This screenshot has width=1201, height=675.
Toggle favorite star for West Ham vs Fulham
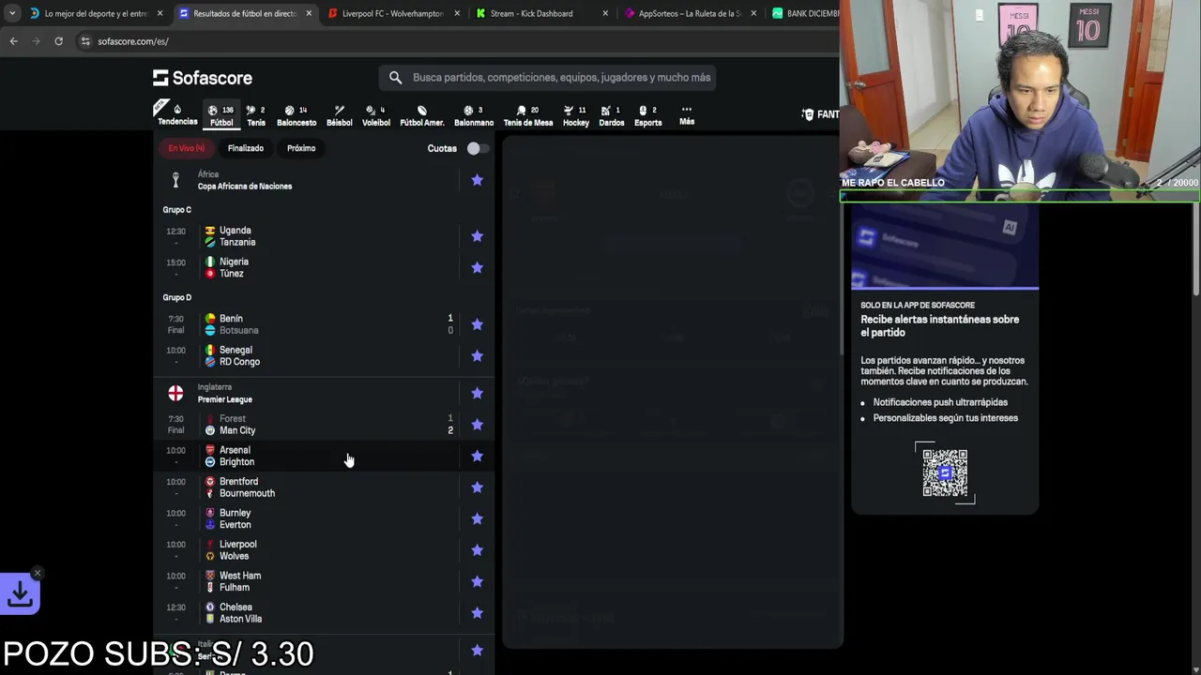pos(477,581)
